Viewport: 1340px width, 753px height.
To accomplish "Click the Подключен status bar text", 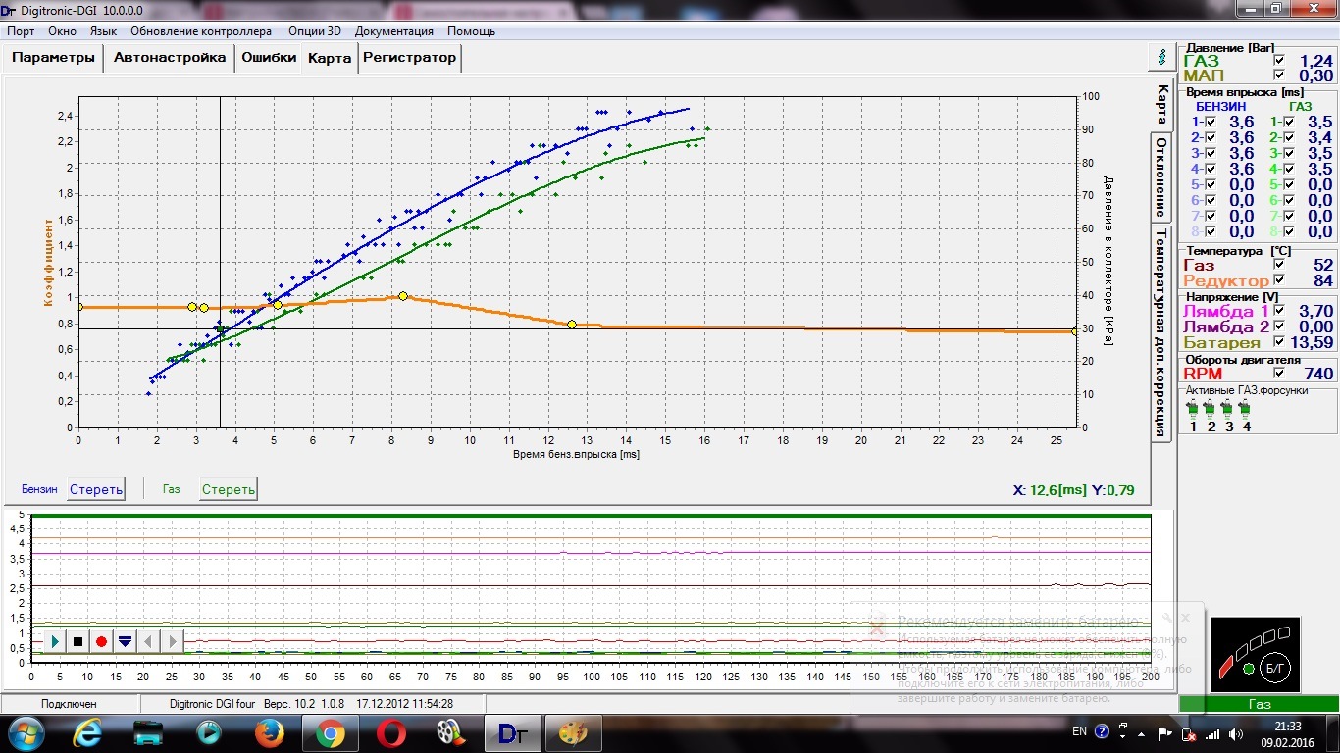I will 69,704.
